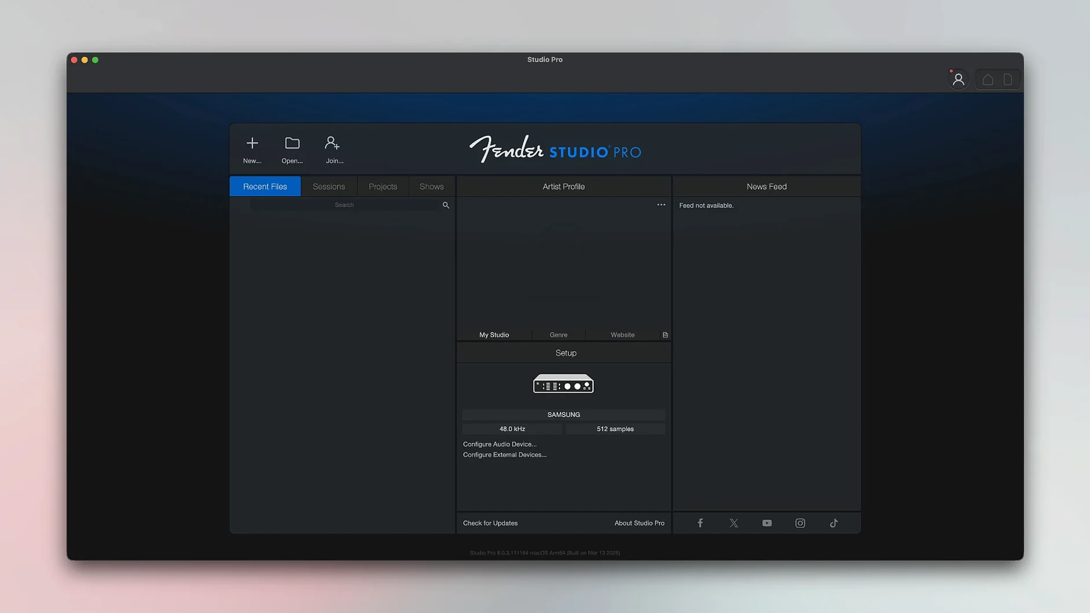
Task: Open the SAMSUNG audio device selector
Action: (564, 415)
